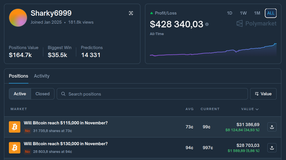
Task: Click the Predictions count 14 331
Action: point(91,55)
